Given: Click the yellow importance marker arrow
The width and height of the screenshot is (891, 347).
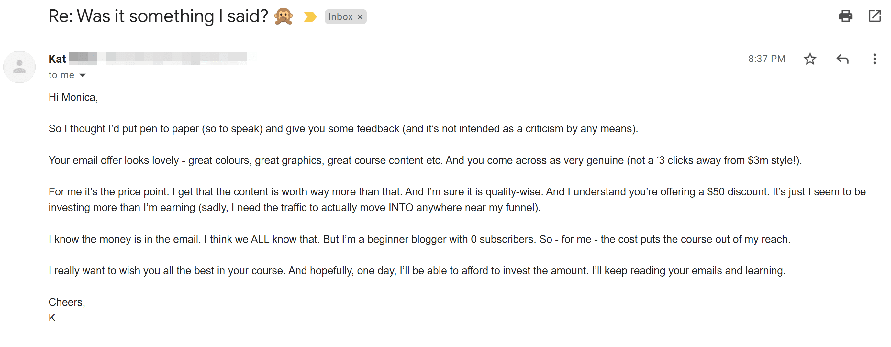Looking at the screenshot, I should (311, 16).
